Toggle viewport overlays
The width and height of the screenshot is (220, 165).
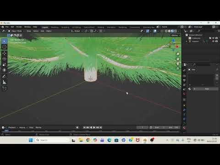(x=155, y=31)
